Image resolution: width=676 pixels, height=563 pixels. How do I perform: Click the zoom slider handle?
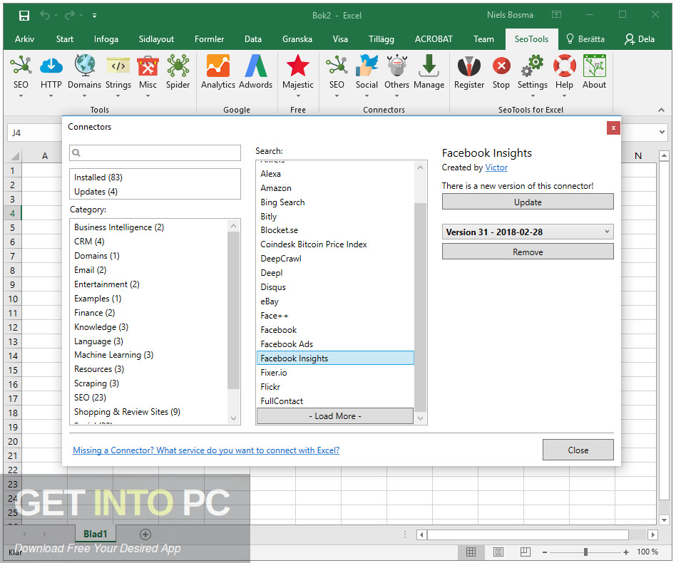[585, 552]
